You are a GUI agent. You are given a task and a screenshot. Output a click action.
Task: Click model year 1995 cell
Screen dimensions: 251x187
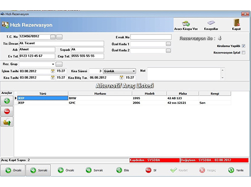(150, 98)
